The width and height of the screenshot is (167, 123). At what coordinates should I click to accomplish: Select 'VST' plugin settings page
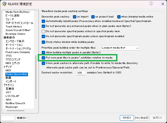click(8, 92)
